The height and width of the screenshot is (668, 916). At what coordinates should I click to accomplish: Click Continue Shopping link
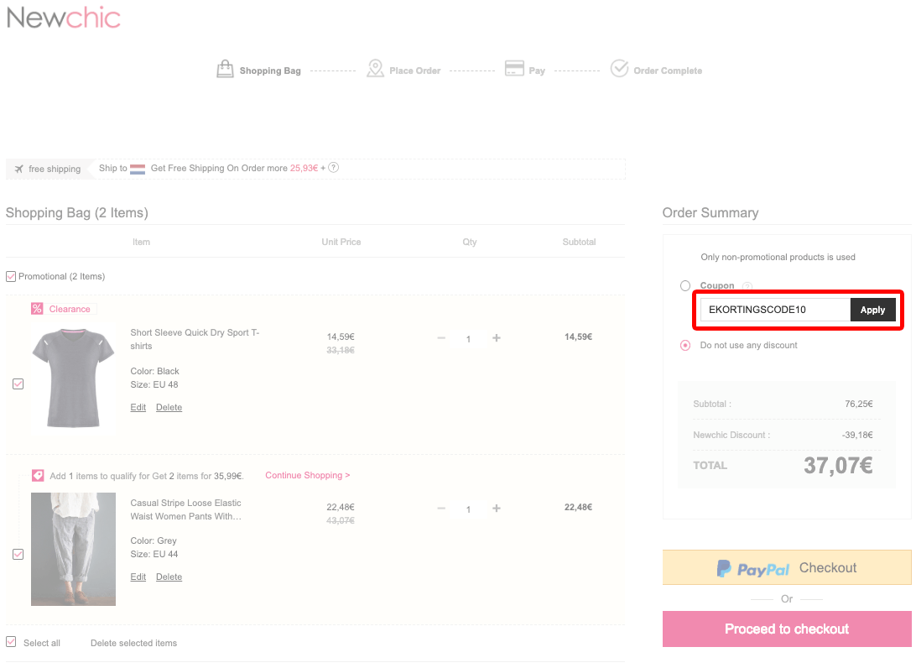(307, 475)
